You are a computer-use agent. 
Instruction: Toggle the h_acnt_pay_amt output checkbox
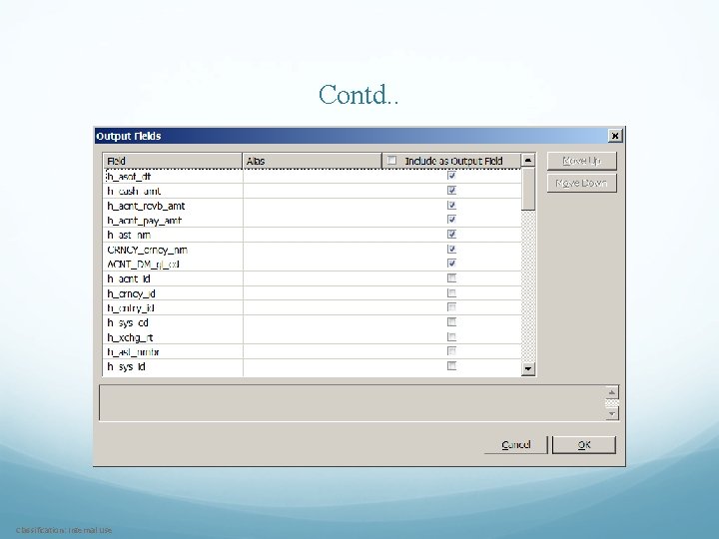(451, 220)
